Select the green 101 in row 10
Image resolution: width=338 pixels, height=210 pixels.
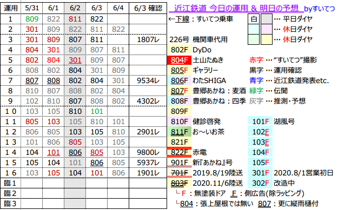tap(97, 111)
